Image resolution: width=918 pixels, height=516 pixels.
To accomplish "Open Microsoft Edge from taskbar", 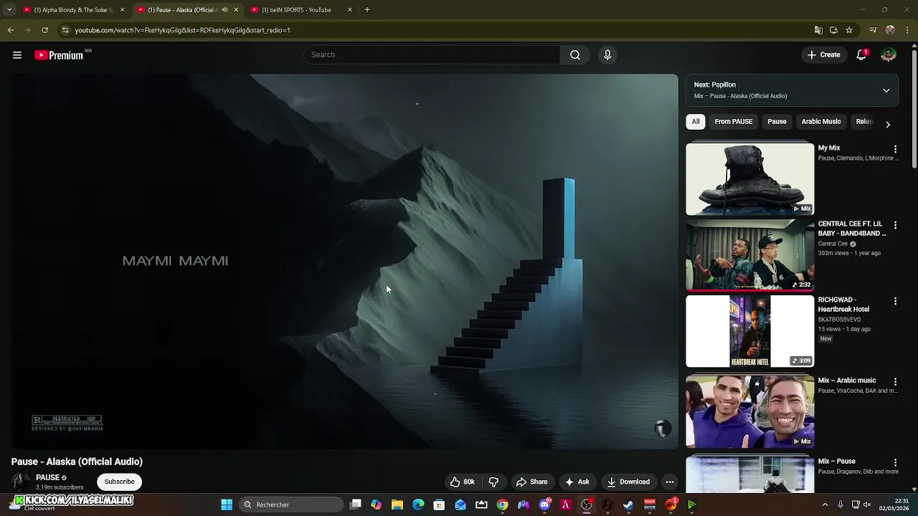I will (x=418, y=505).
